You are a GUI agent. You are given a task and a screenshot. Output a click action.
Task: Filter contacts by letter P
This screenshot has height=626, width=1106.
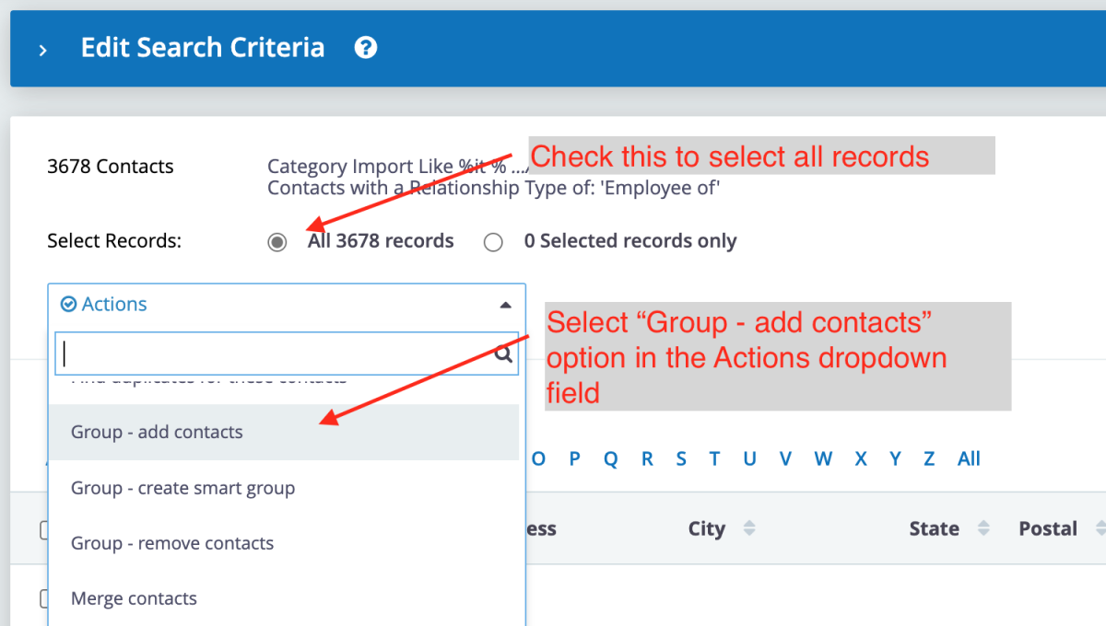574,458
